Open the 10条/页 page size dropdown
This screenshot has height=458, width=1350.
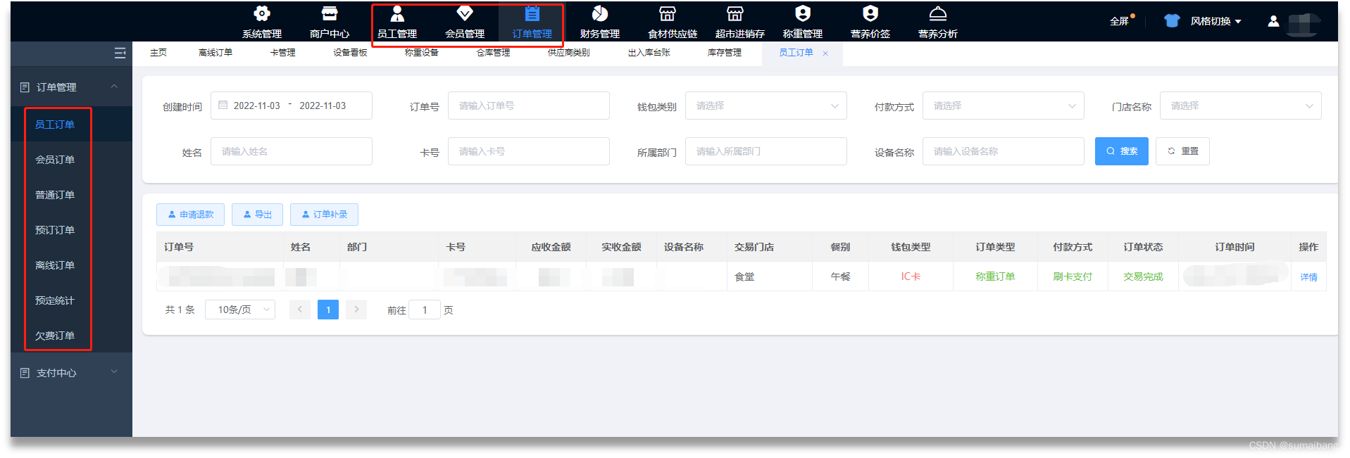coord(240,310)
